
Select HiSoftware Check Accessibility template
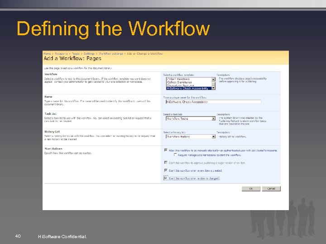(189, 88)
